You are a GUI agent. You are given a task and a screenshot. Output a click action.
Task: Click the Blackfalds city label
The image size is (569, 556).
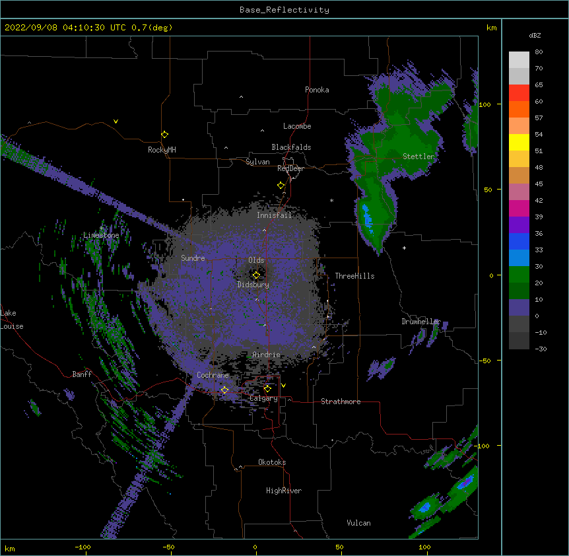[291, 147]
